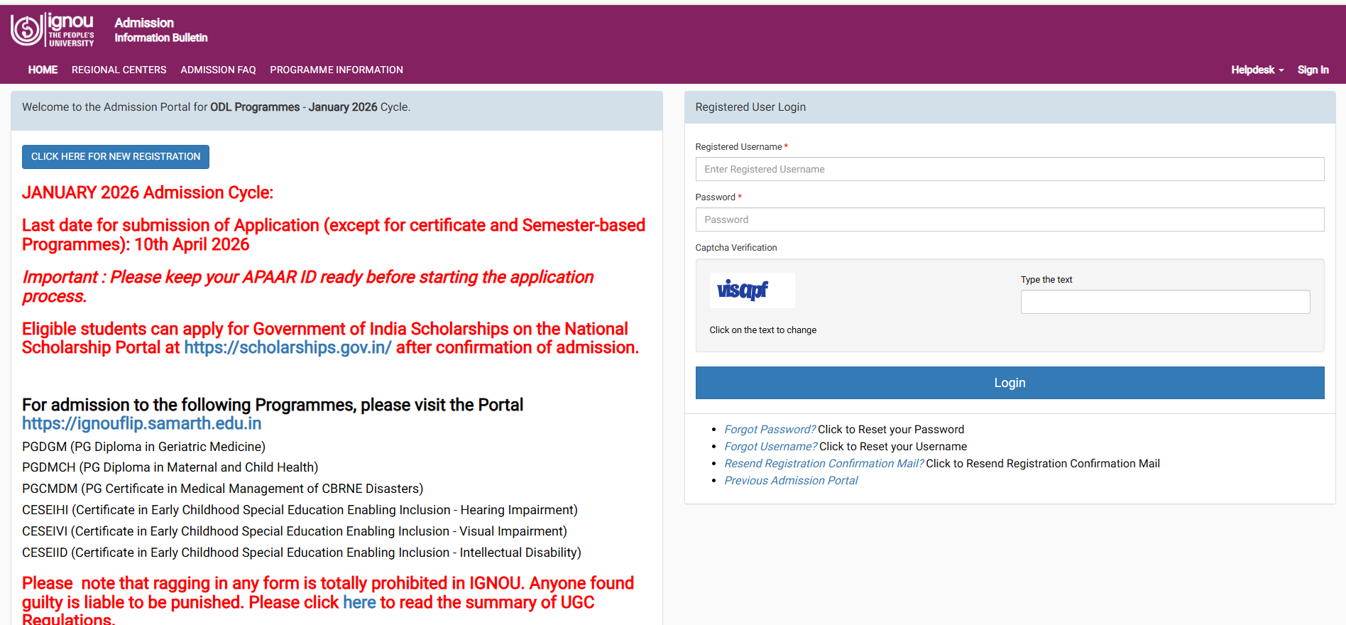Click the Admission Information Bulletin title
This screenshot has height=625, width=1346.
pyautogui.click(x=161, y=30)
